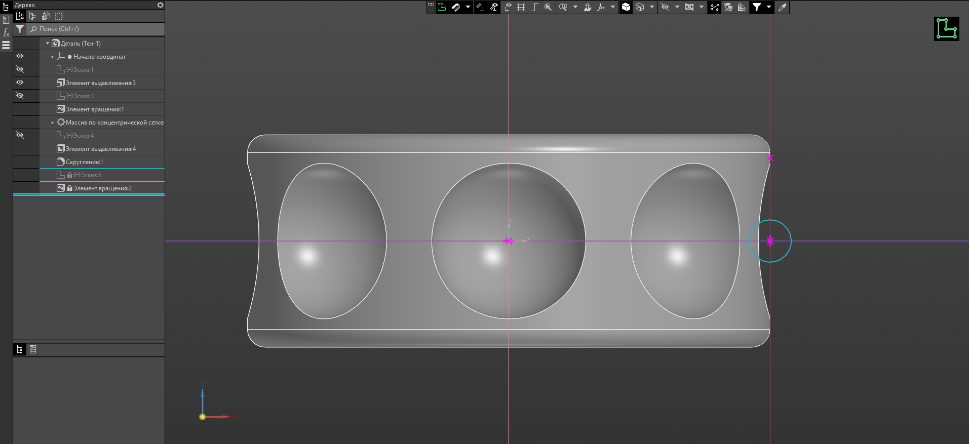Click zoom-to-window icon
This screenshot has width=969, height=444.
click(x=563, y=7)
